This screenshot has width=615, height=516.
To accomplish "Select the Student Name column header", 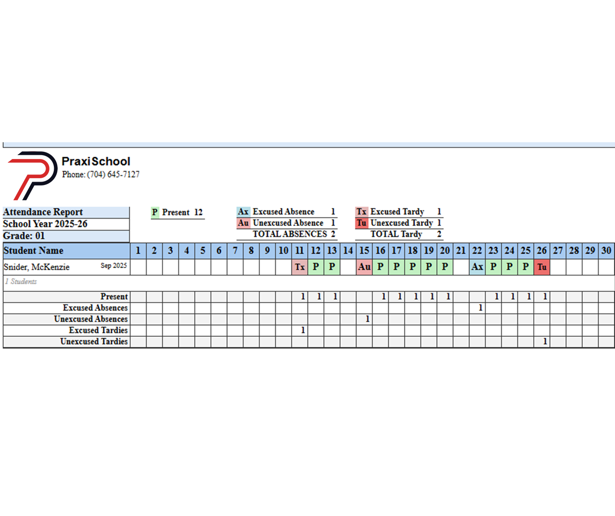I will pos(34,251).
